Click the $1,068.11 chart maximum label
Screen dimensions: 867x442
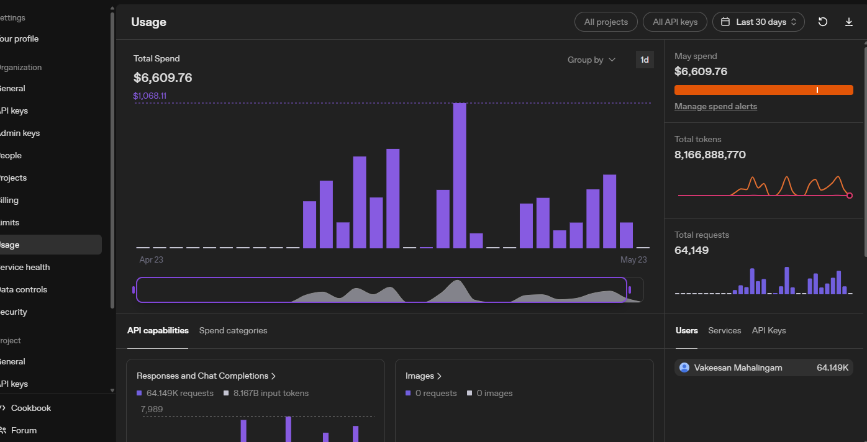(150, 96)
